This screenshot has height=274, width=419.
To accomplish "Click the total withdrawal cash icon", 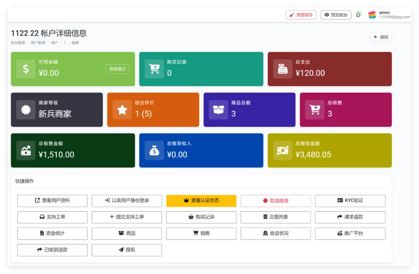I will coord(282,150).
